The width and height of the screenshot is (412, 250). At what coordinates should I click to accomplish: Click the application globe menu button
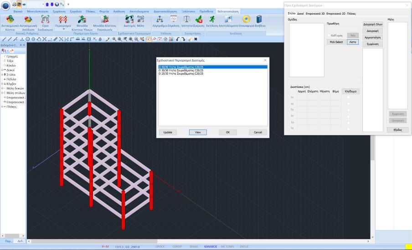[x=5, y=5]
